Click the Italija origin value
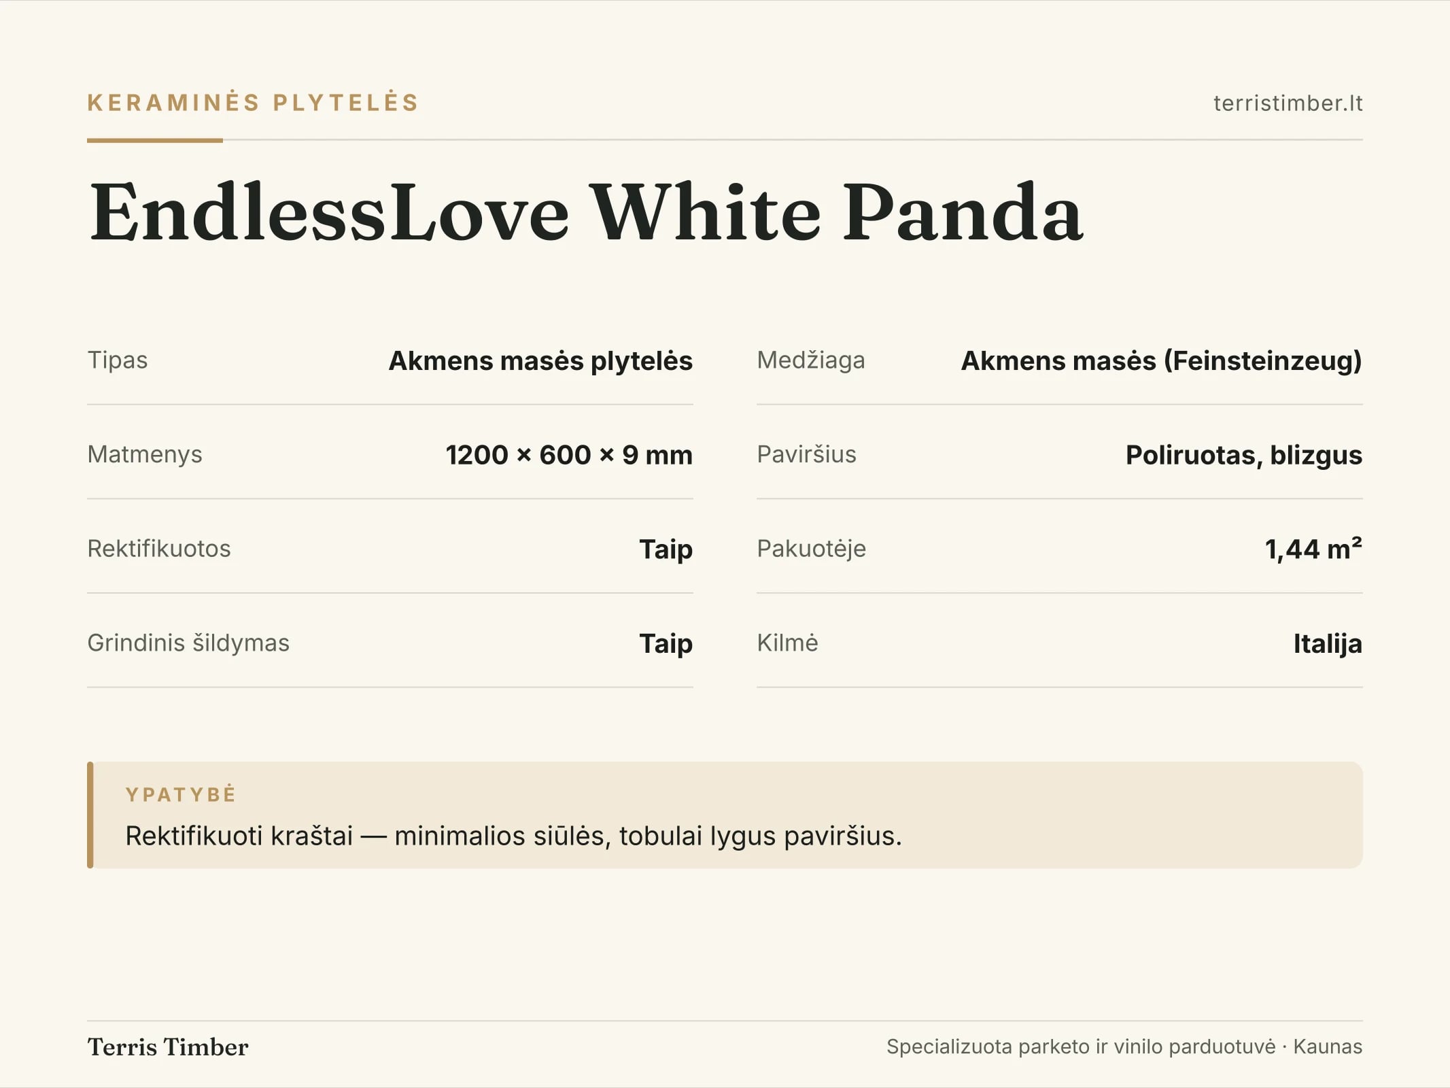Screen dimensions: 1450x1088 click(1328, 644)
